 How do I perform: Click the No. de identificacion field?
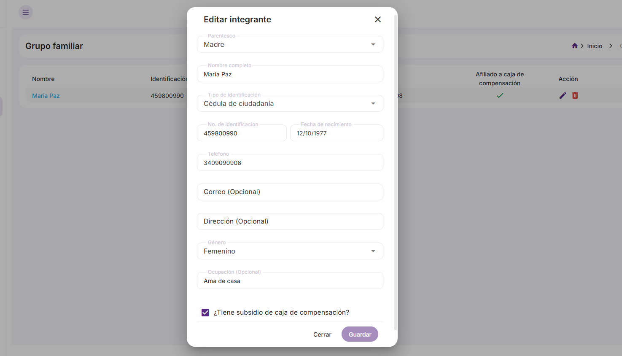coord(242,133)
